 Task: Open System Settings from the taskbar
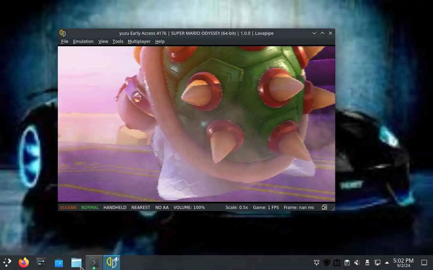(41, 262)
